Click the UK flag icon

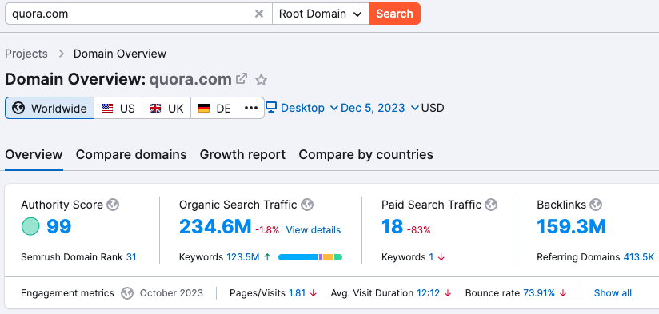[x=155, y=109]
